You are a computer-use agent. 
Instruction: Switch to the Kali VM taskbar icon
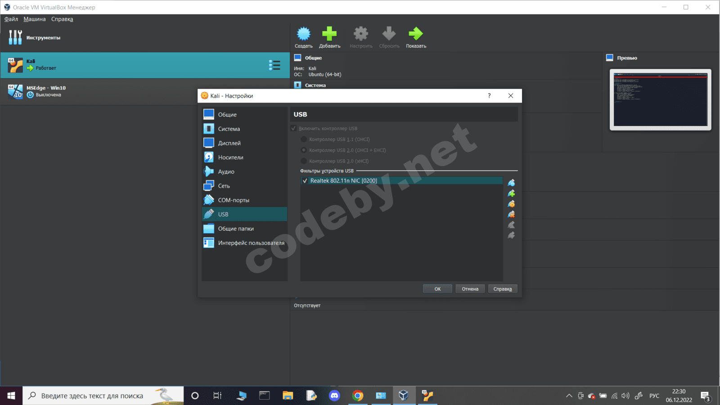[x=427, y=396]
